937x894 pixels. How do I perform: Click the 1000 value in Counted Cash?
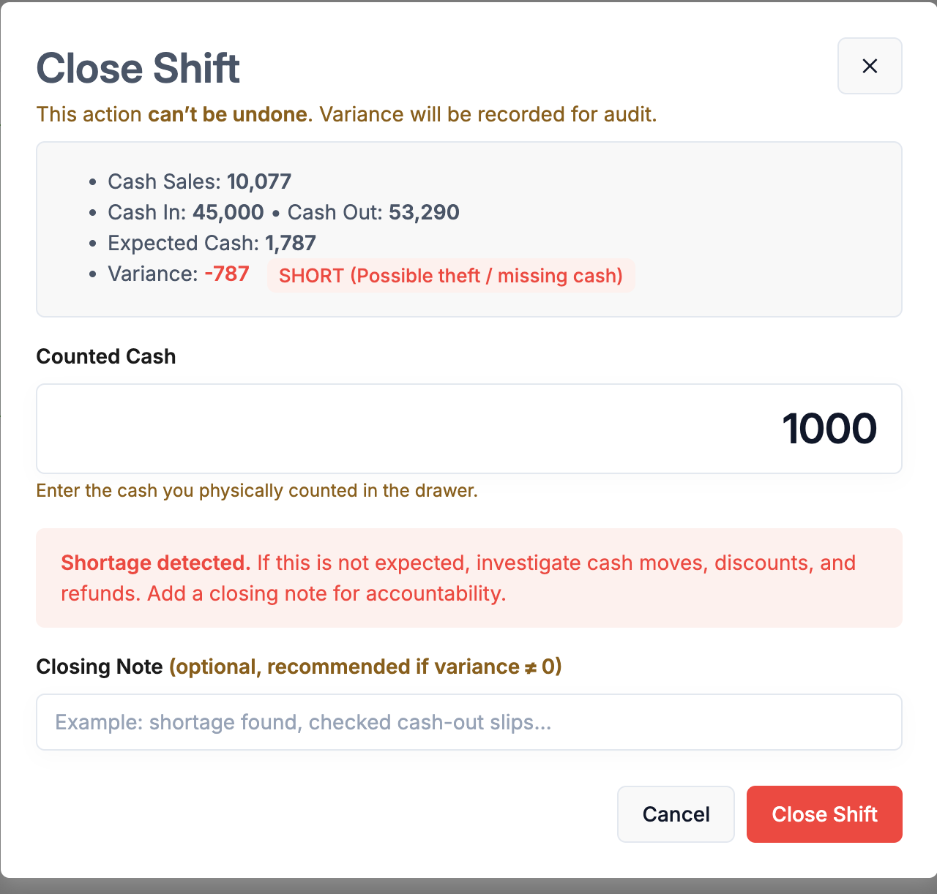(829, 429)
